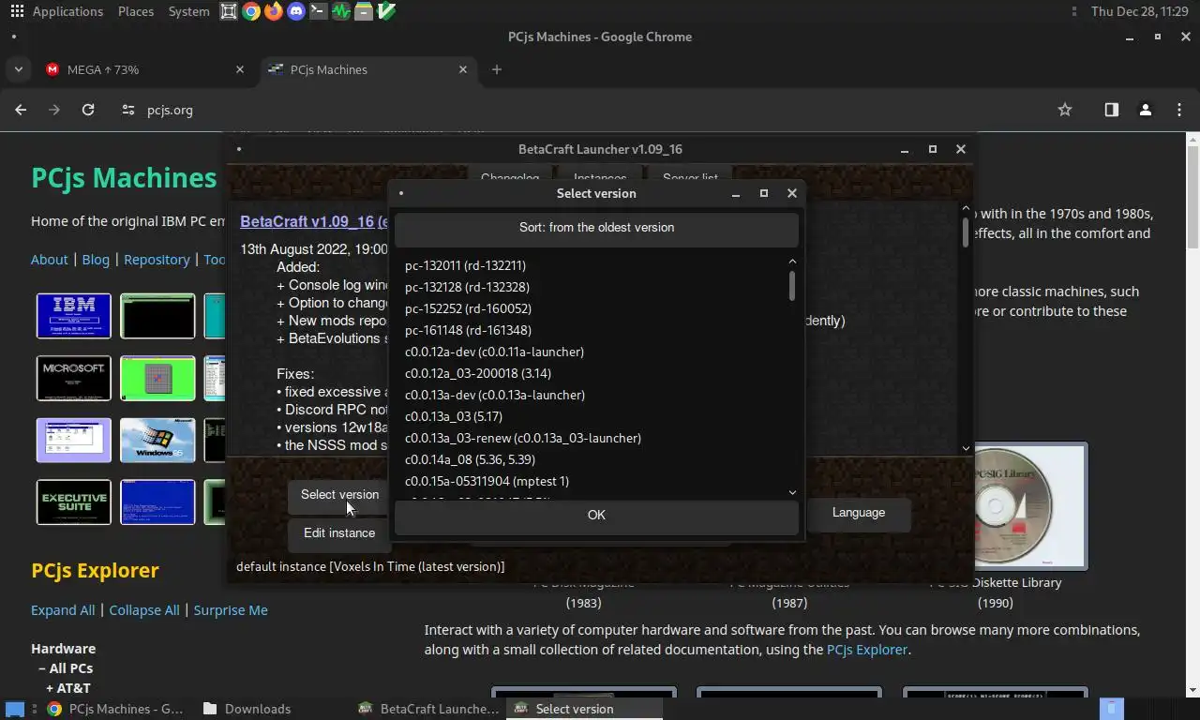Image resolution: width=1200 pixels, height=720 pixels.
Task: Open the Blog link on PCjs page
Action: point(96,260)
